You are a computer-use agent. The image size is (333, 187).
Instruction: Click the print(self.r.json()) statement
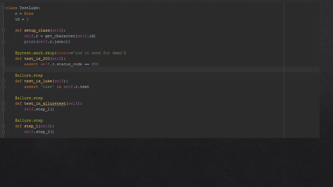(x=47, y=42)
